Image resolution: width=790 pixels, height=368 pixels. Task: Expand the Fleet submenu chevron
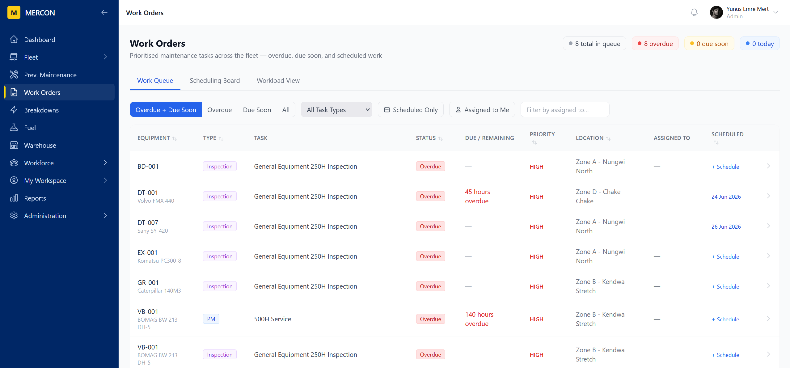pos(105,57)
